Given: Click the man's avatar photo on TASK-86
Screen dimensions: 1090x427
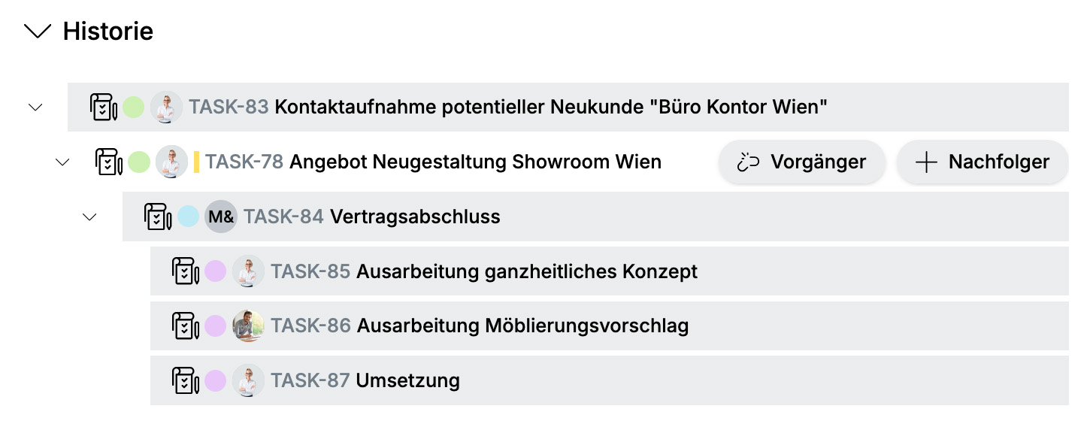Looking at the screenshot, I should tap(248, 326).
